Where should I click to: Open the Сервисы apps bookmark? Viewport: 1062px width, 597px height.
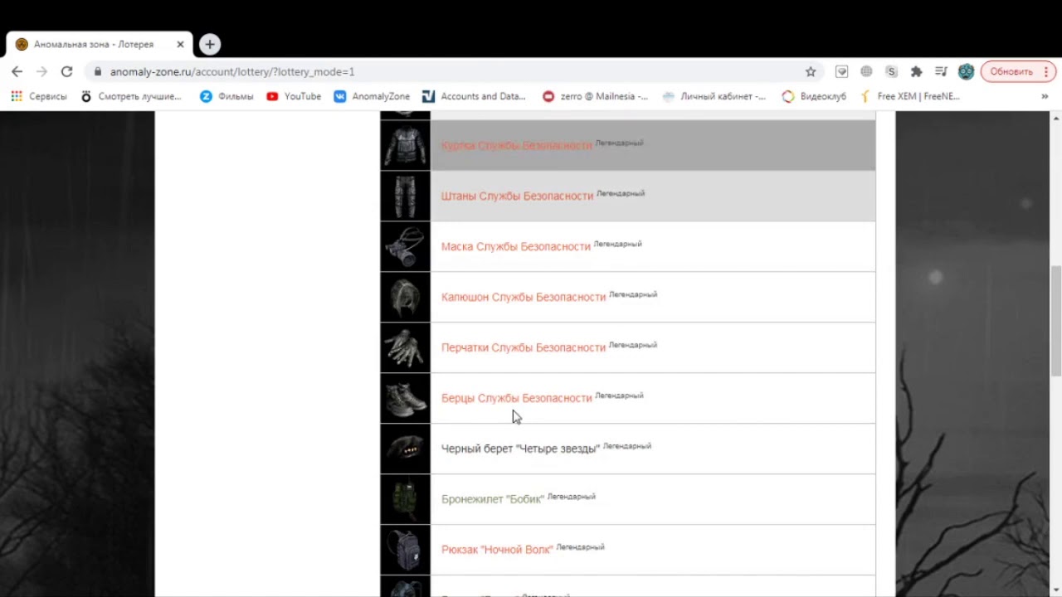click(x=39, y=96)
